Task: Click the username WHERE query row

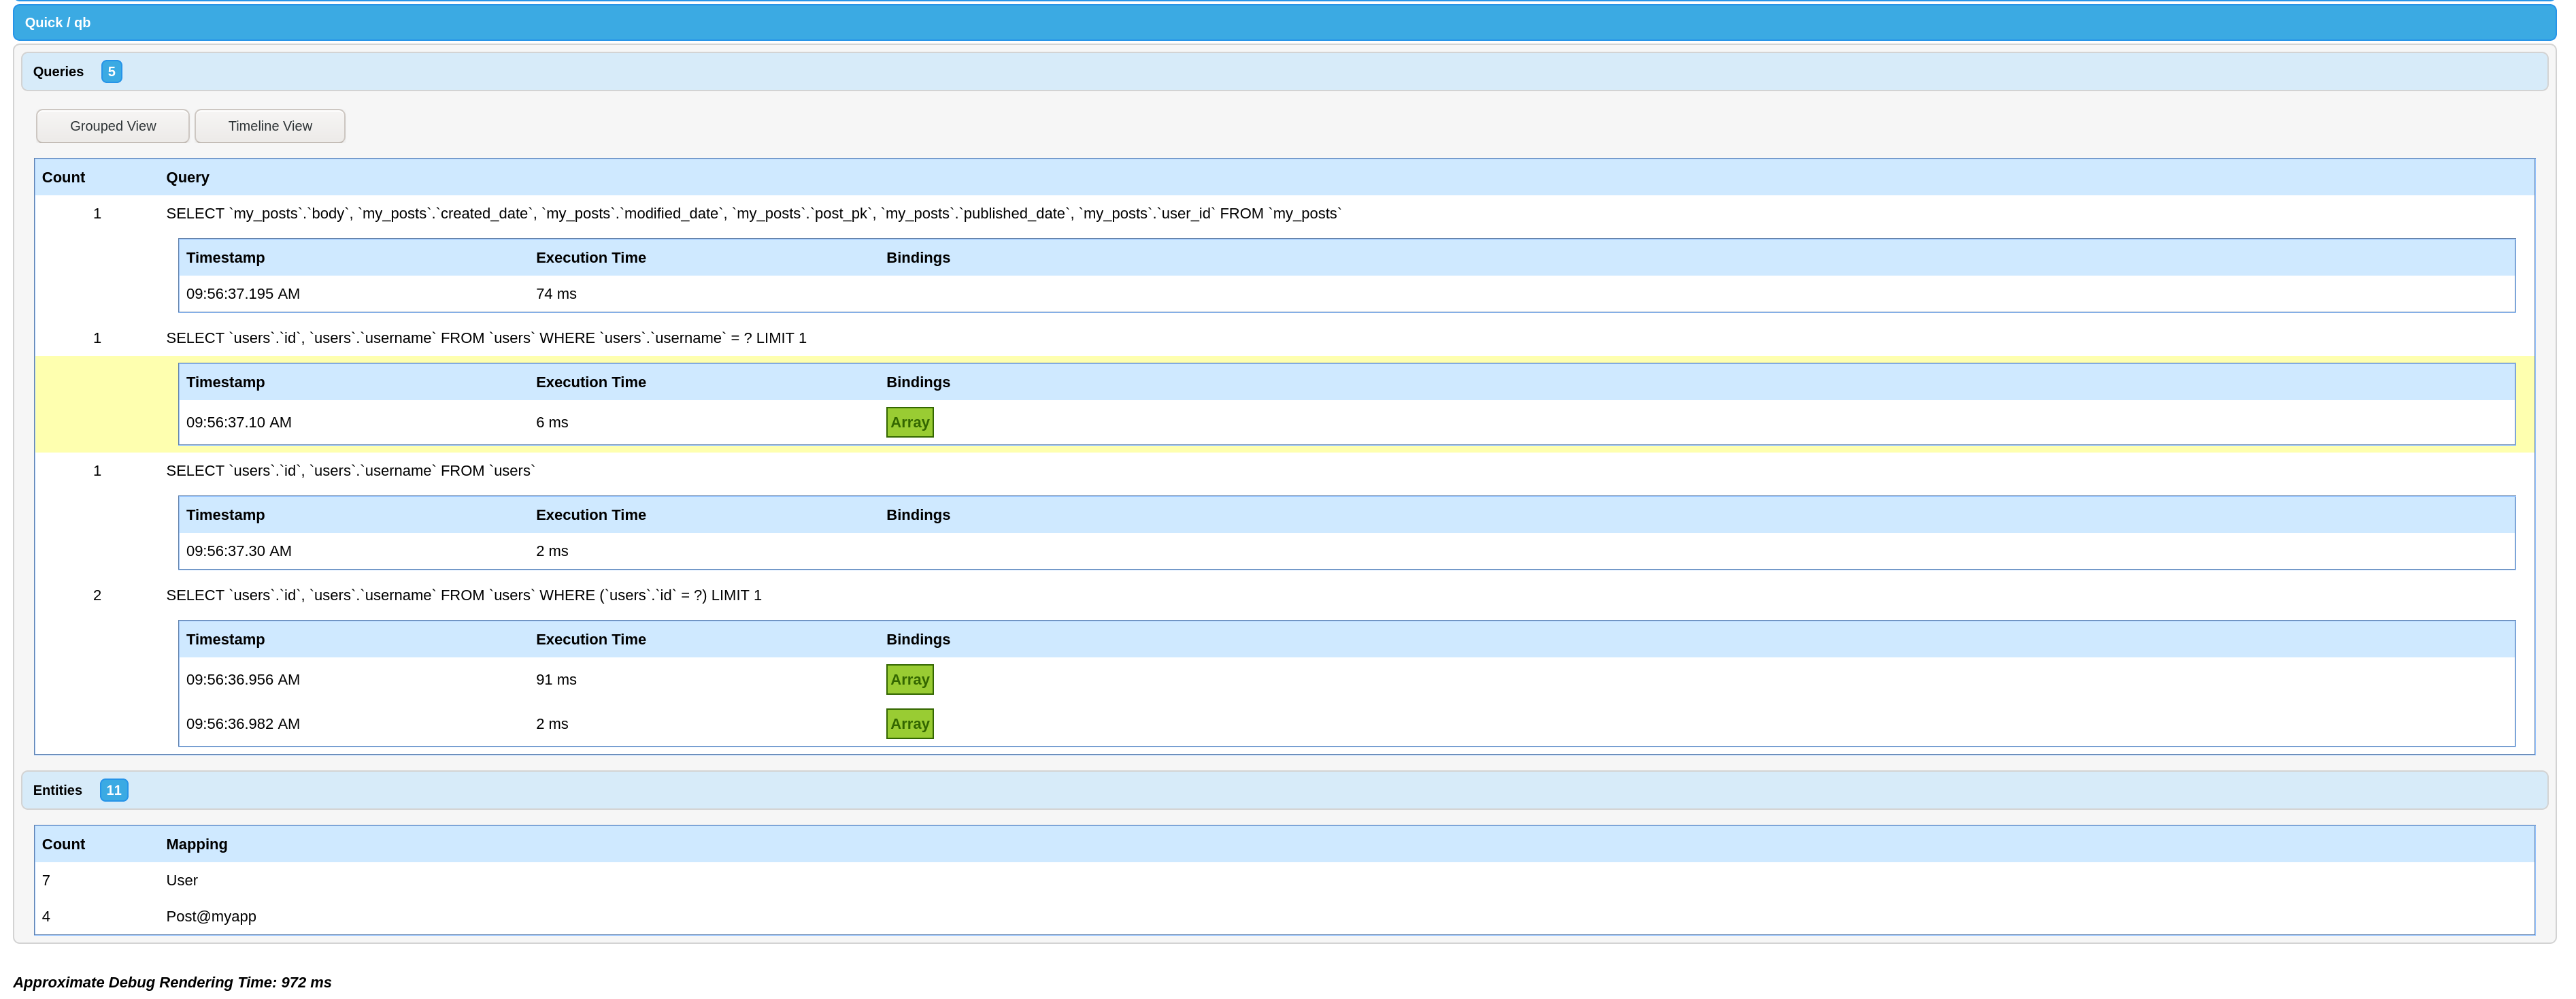Action: click(x=486, y=338)
